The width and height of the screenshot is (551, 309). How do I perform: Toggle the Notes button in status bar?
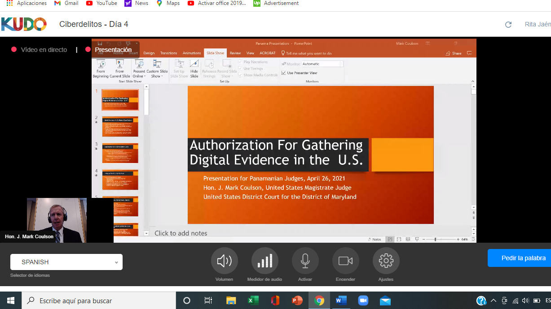(375, 239)
